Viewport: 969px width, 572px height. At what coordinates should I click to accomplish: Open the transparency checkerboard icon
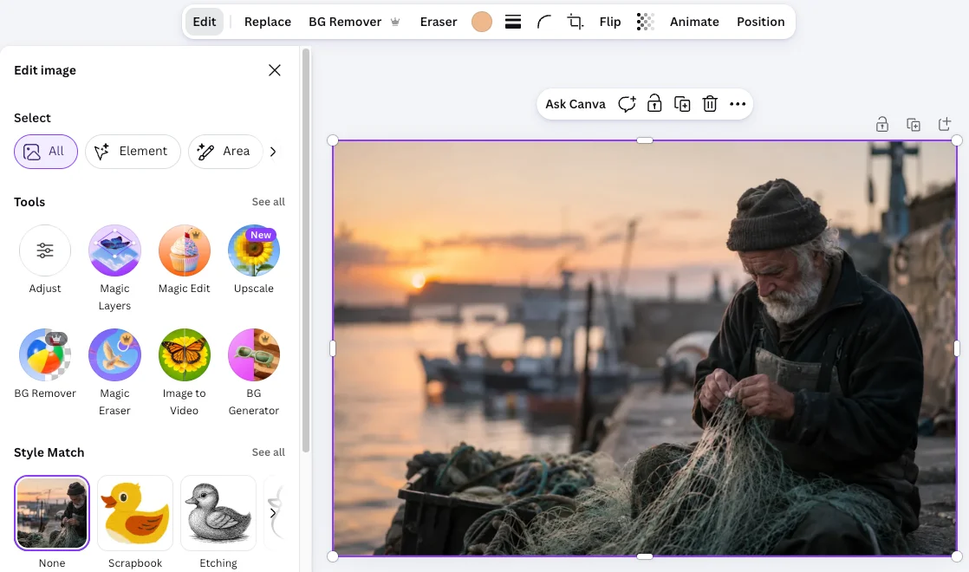(x=645, y=22)
